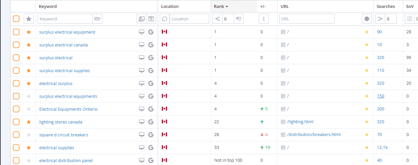Open the rank comparison operator '<' selector

(x=218, y=19)
